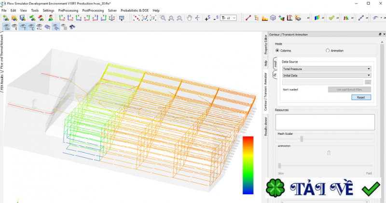Viewport: 386px width, 203px height.
Task: Click the green checkmark validate icon
Action: point(331,18)
